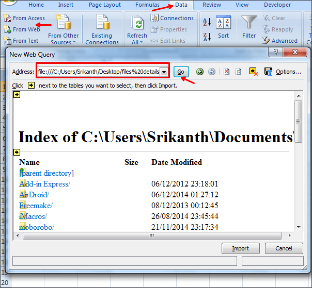Viewport: 312px width, 288px height.
Task: Click the Back navigation icon in web query
Action: pyautogui.click(x=200, y=72)
